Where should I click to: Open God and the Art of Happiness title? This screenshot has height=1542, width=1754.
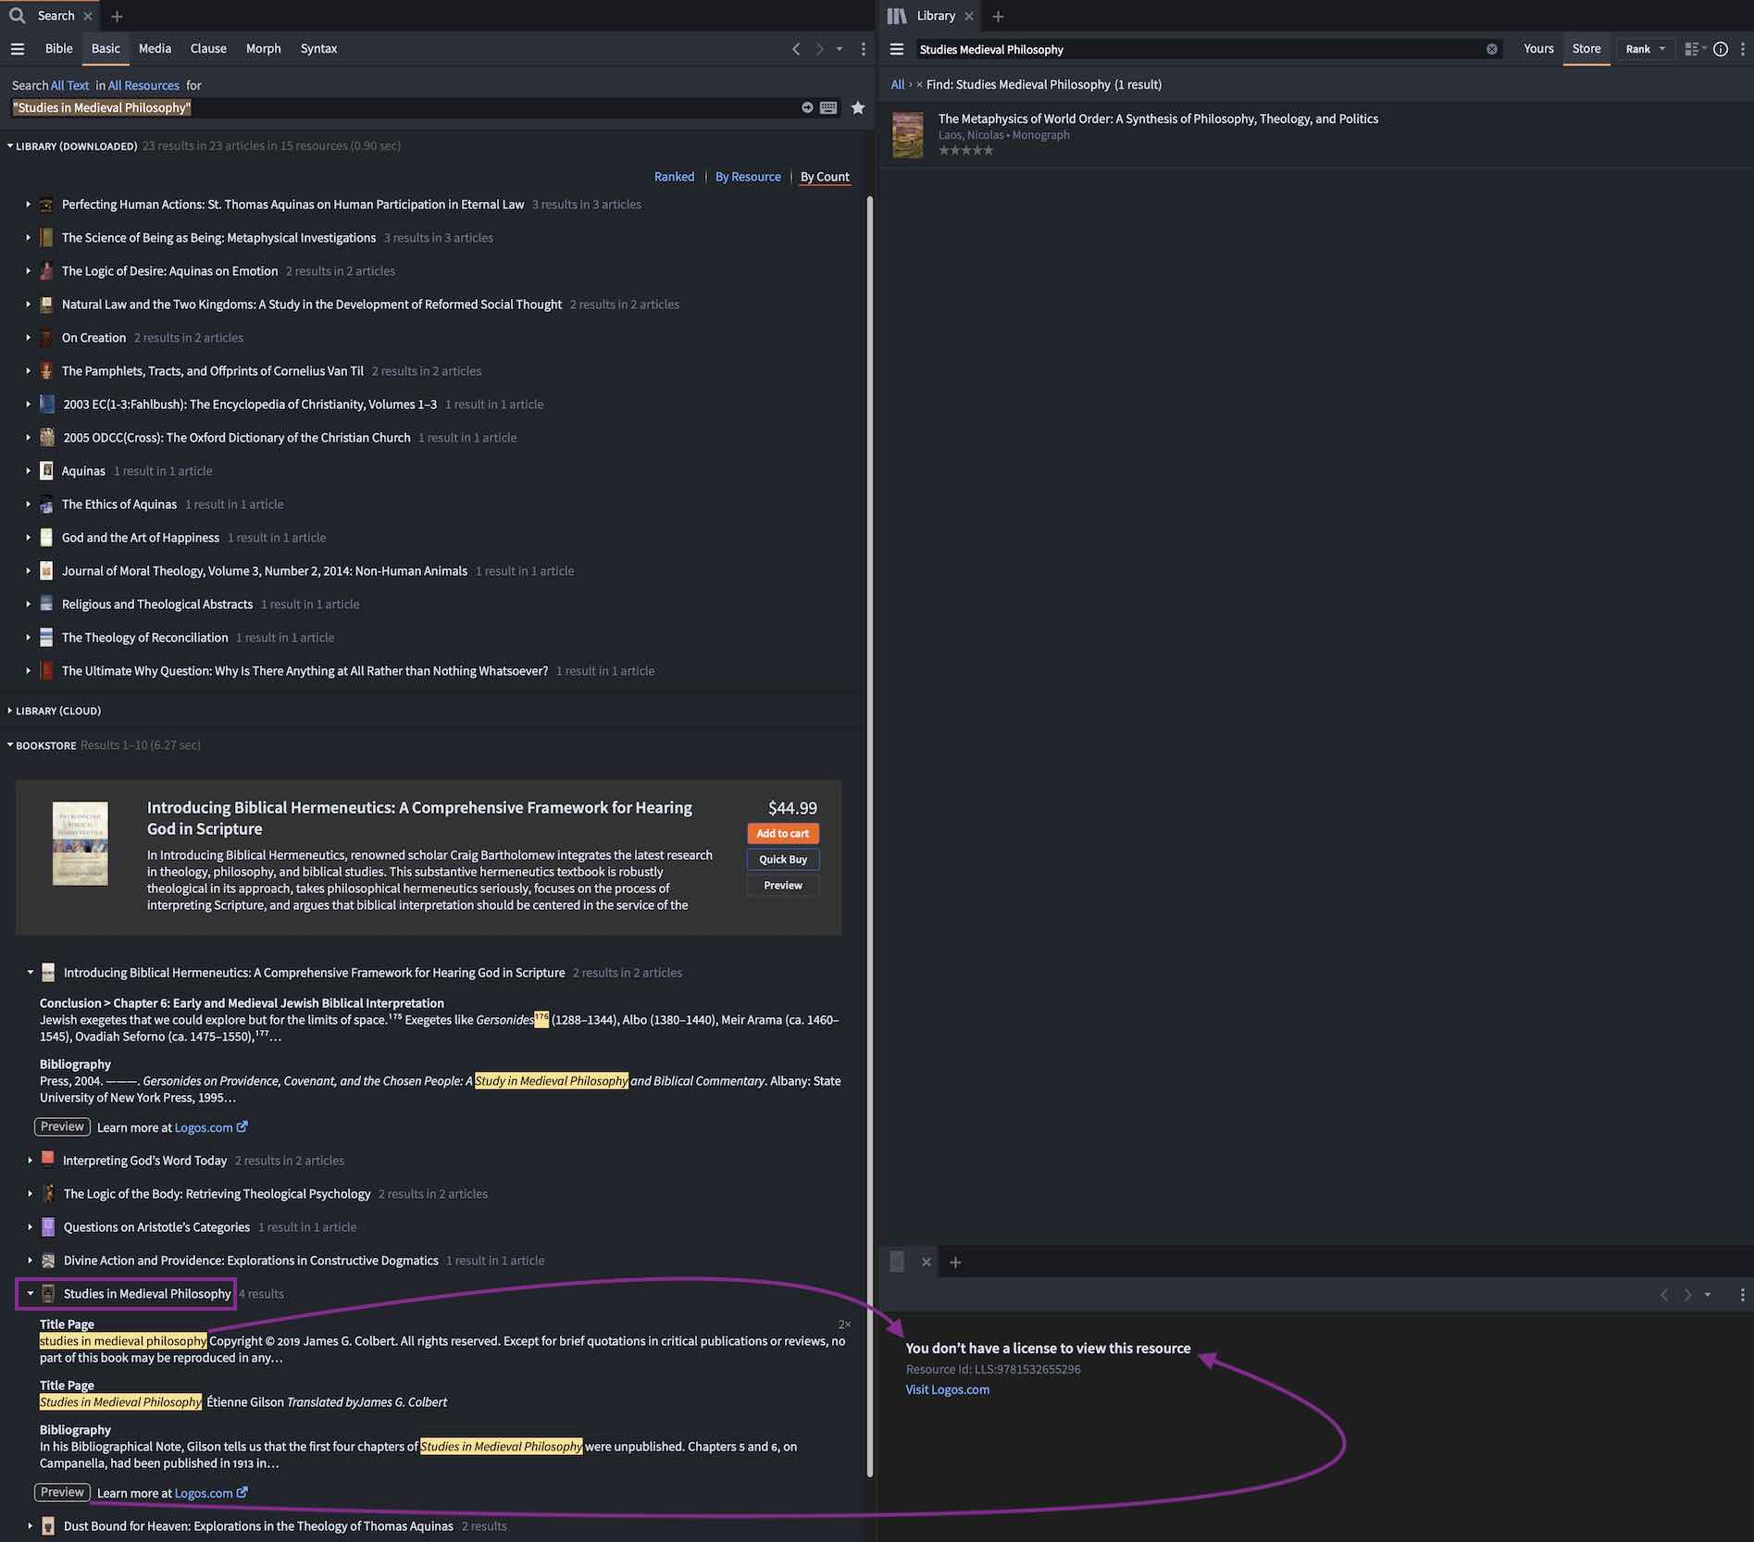point(141,538)
